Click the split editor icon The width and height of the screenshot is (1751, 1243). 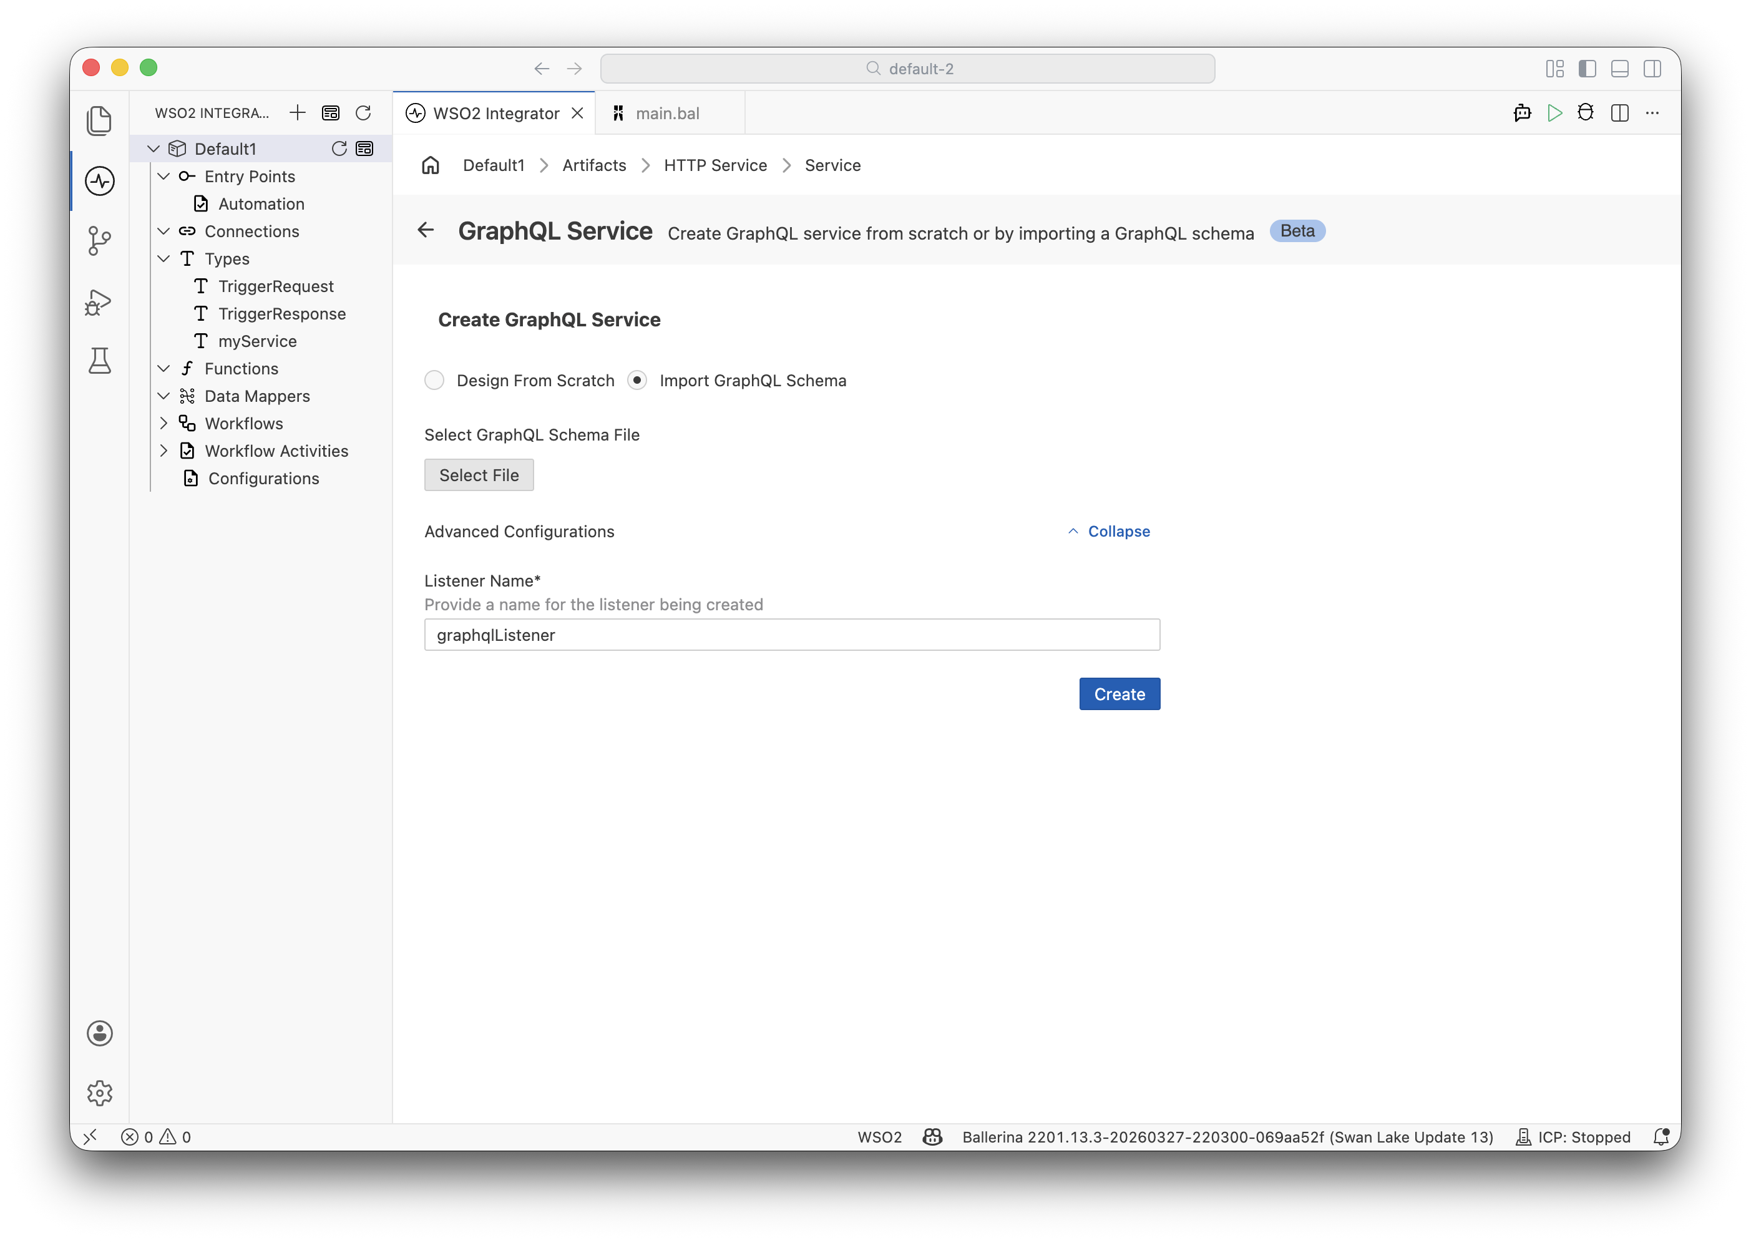click(x=1619, y=114)
